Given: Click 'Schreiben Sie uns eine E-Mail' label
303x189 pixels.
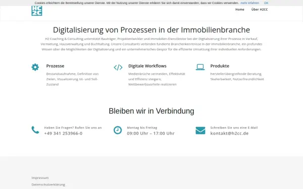Looking at the screenshot, I should point(234,128).
